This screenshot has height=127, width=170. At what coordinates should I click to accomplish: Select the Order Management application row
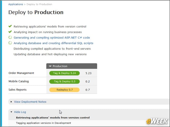(53, 73)
